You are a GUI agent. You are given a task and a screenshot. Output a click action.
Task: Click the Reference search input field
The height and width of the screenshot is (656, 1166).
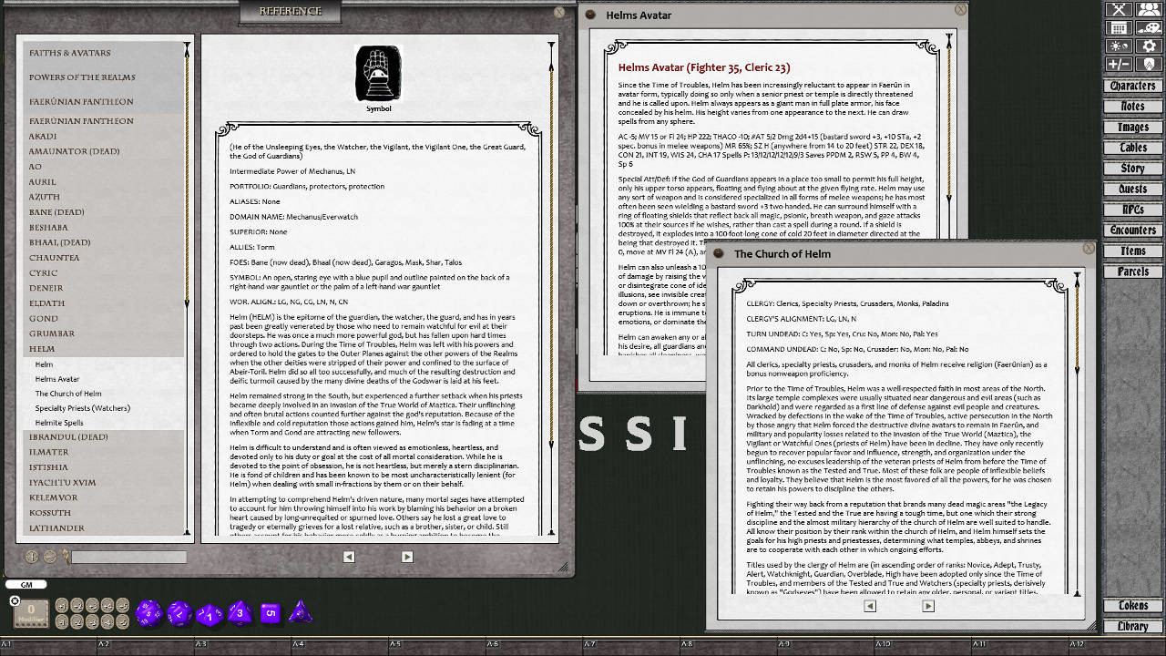pos(128,557)
